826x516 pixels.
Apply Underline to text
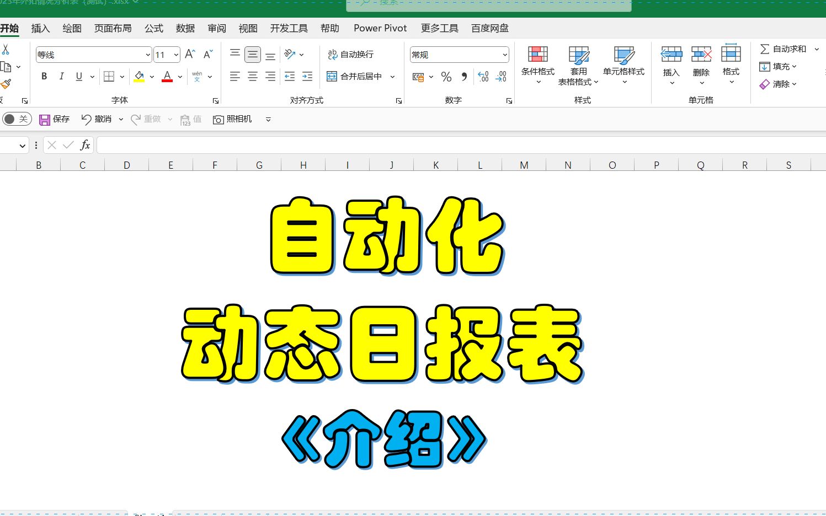click(x=79, y=77)
